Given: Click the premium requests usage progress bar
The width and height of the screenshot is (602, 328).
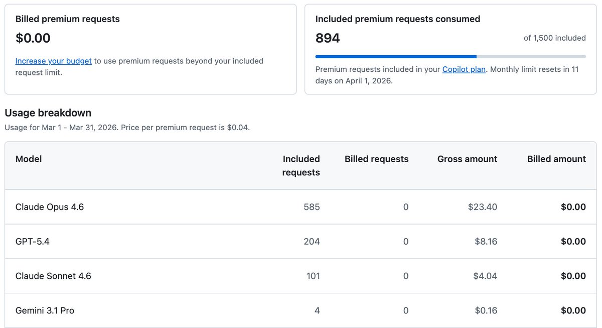Looking at the screenshot, I should (x=450, y=56).
